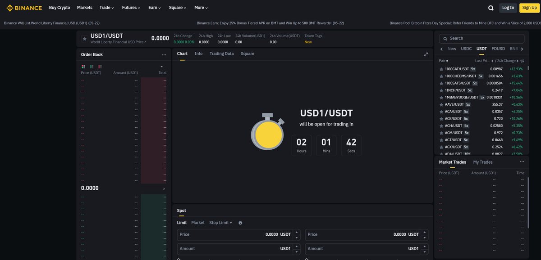The height and width of the screenshot is (260, 541).
Task: Star the 1MBABYDOGE/USDT pair
Action: point(441,98)
